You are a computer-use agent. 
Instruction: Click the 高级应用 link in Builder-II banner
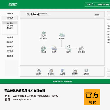click(x=97, y=15)
